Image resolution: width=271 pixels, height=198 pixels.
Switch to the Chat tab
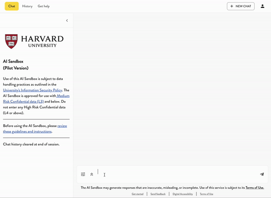pyautogui.click(x=12, y=6)
